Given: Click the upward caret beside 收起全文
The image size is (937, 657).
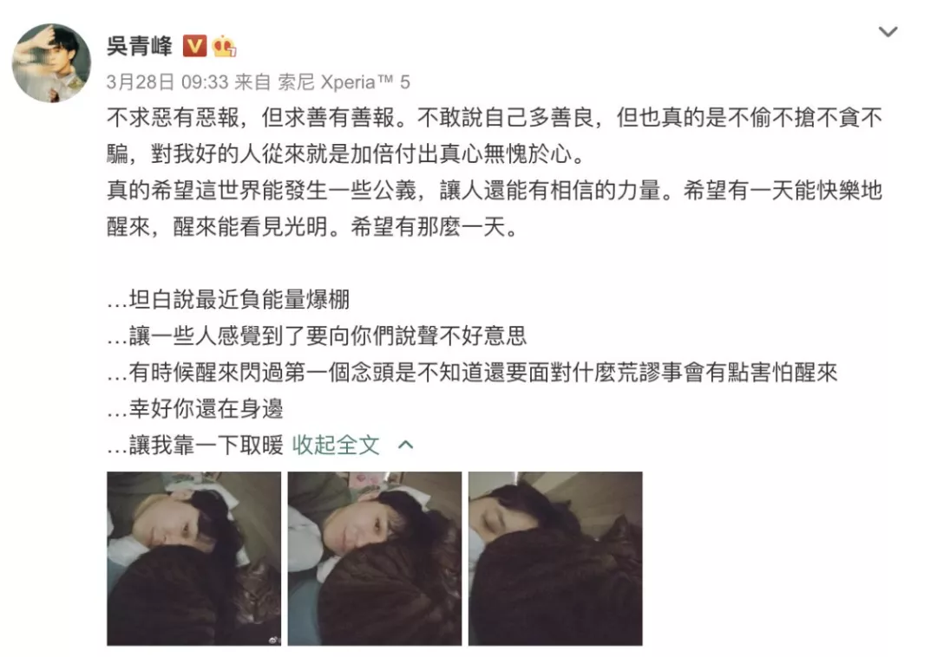Looking at the screenshot, I should (x=406, y=446).
